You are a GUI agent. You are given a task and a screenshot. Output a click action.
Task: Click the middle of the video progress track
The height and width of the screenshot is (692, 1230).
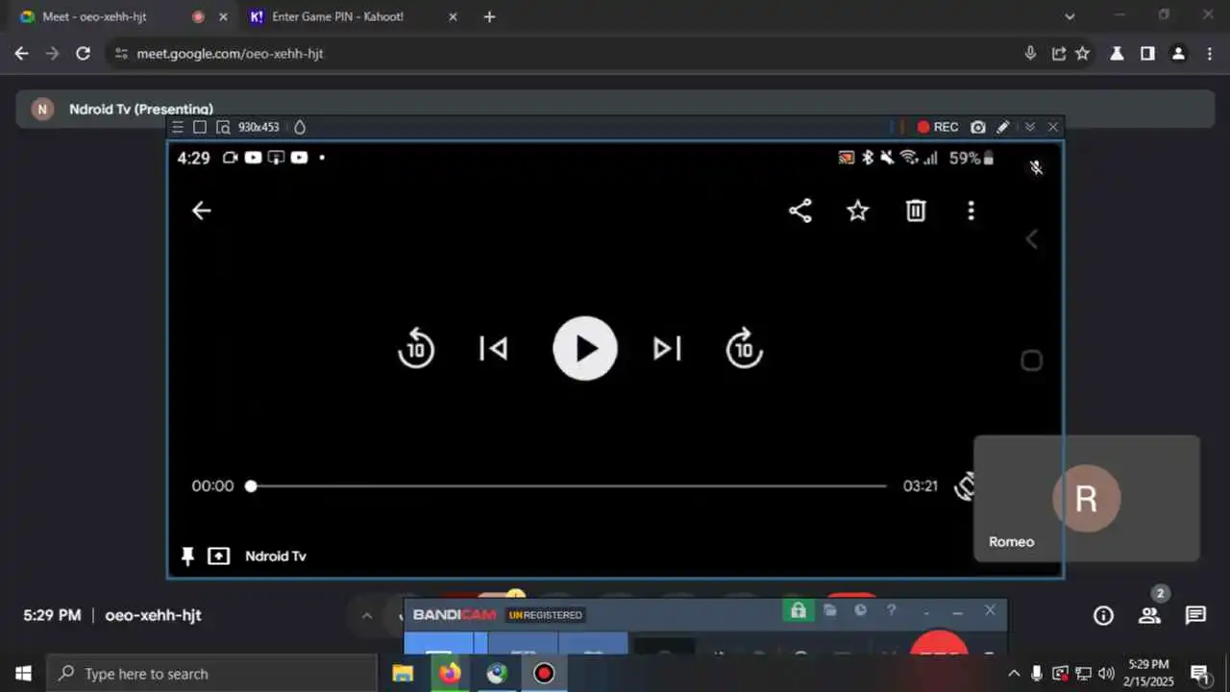568,486
